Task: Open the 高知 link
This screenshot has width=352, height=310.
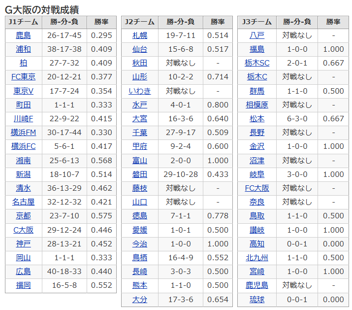Action: (257, 244)
